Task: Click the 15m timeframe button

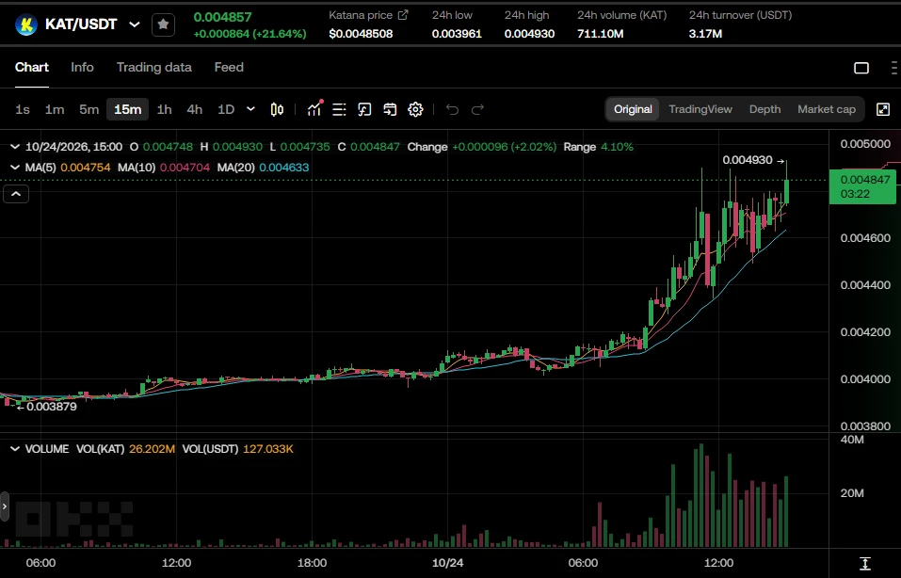Action: click(x=127, y=109)
